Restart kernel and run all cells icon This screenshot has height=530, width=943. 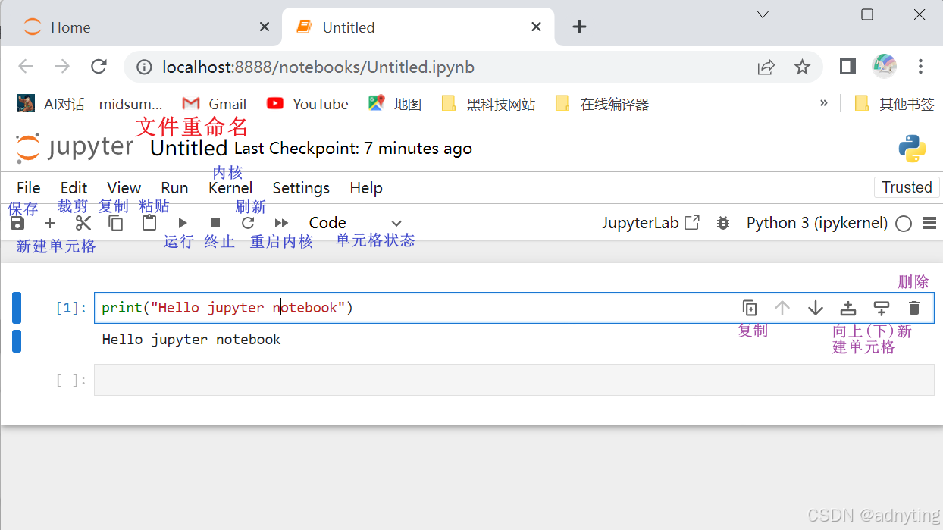281,223
